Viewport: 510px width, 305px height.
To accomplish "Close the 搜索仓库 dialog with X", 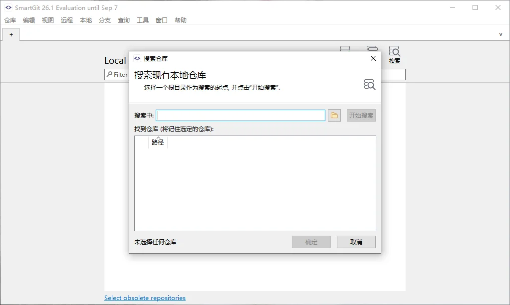I will (373, 58).
